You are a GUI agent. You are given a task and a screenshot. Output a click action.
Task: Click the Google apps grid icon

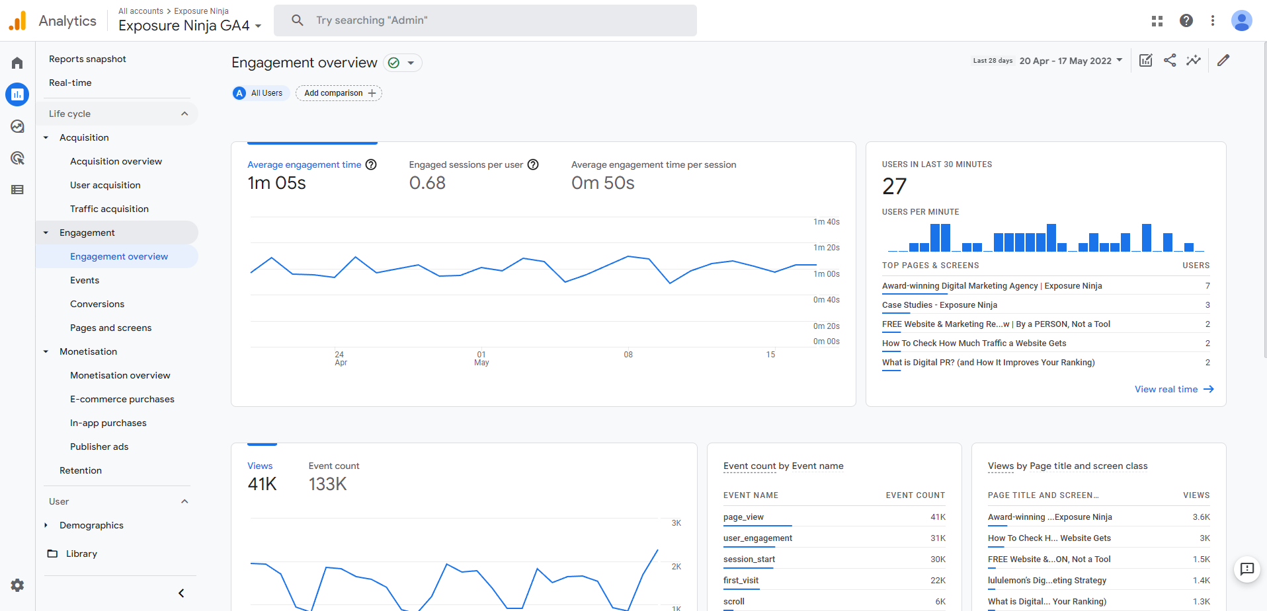(x=1157, y=20)
